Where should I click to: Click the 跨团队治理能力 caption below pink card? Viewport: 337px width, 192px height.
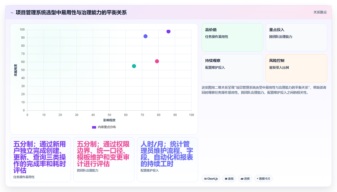[x=88, y=171]
